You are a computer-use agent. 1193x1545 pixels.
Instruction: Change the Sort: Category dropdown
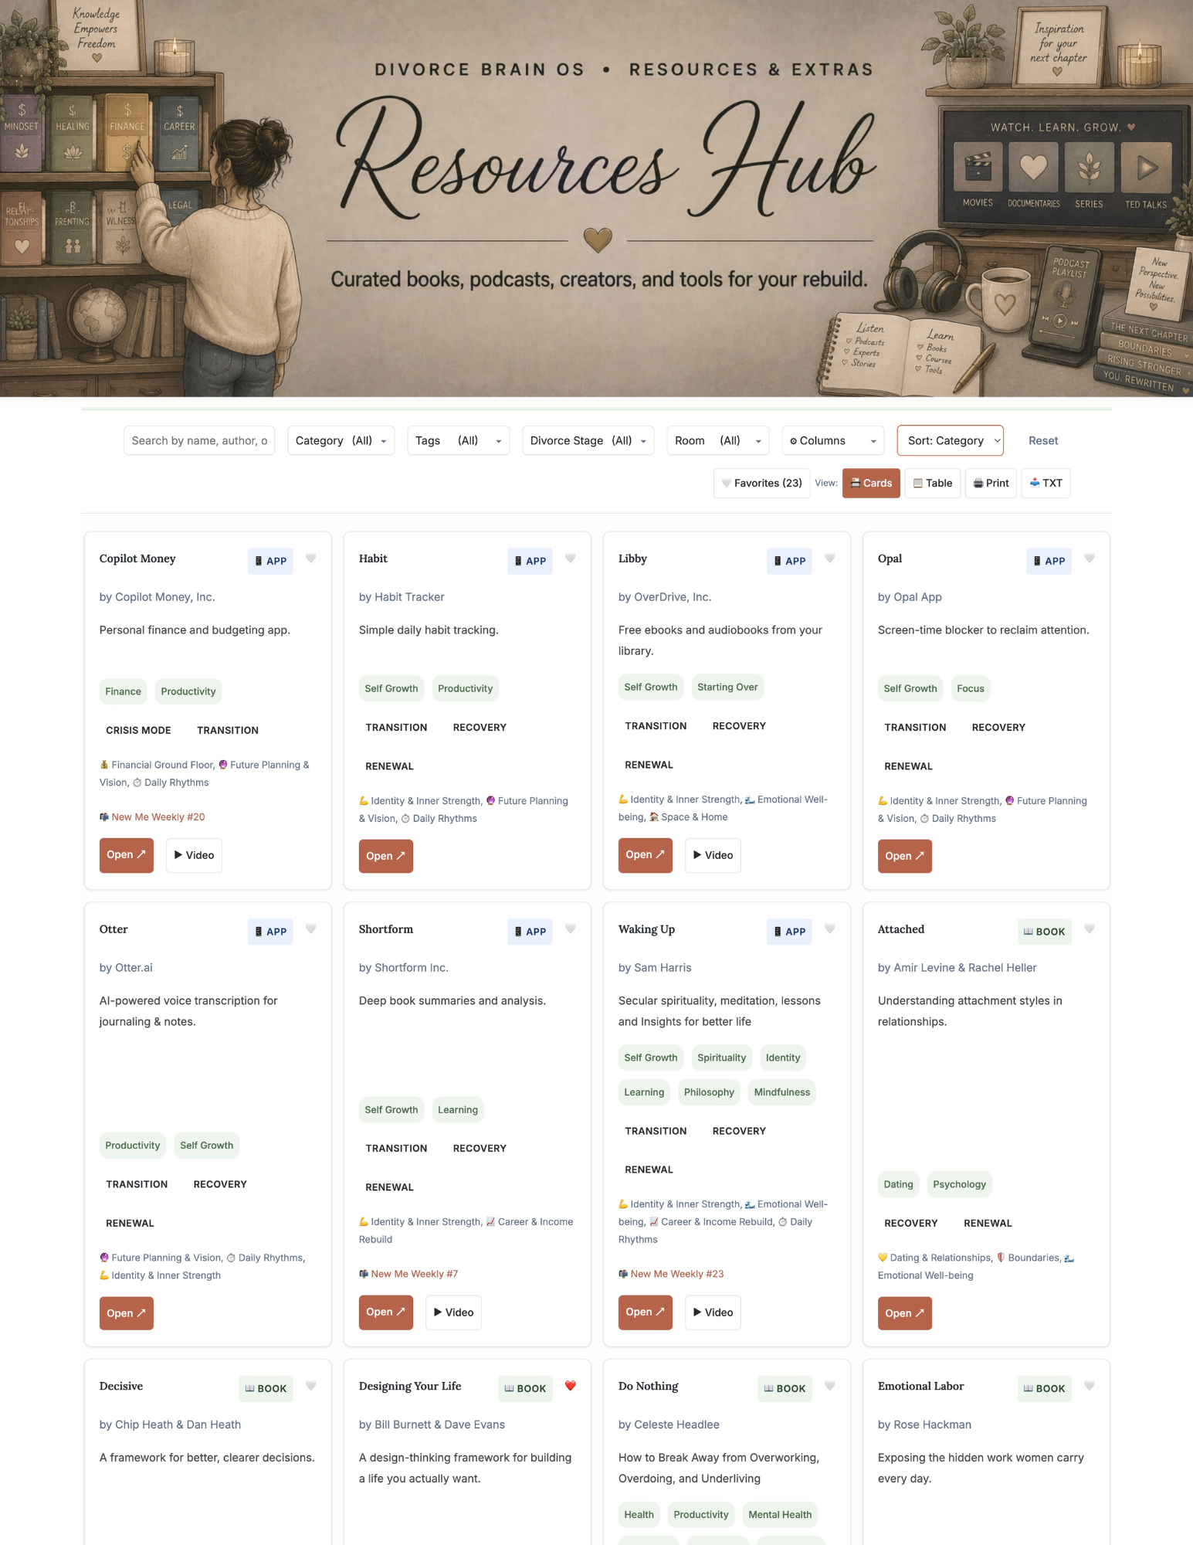pyautogui.click(x=951, y=440)
